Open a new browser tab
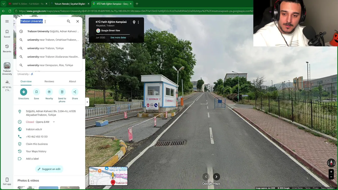Viewport: 338px width, 190px height. 137,4
